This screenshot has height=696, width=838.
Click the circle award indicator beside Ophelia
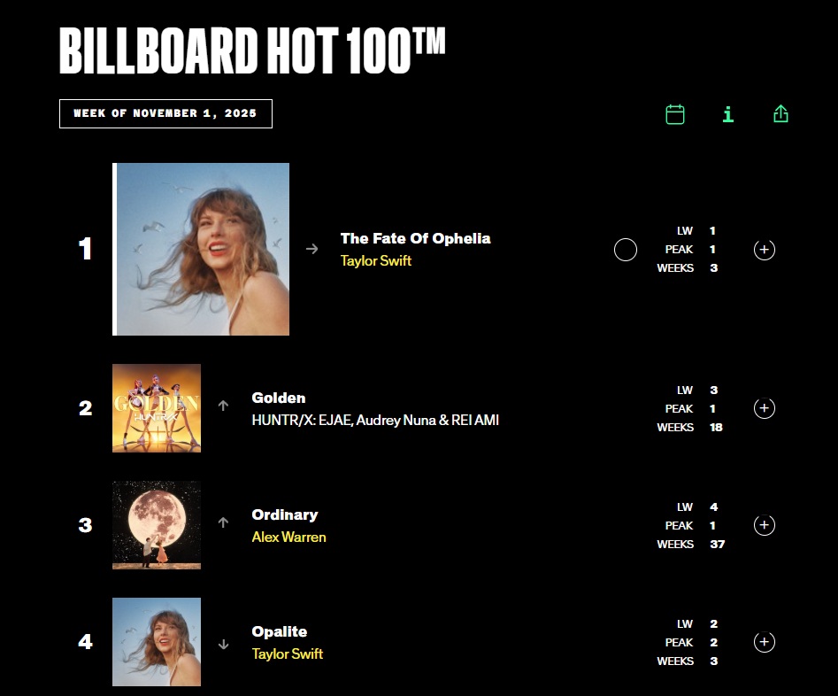(626, 250)
